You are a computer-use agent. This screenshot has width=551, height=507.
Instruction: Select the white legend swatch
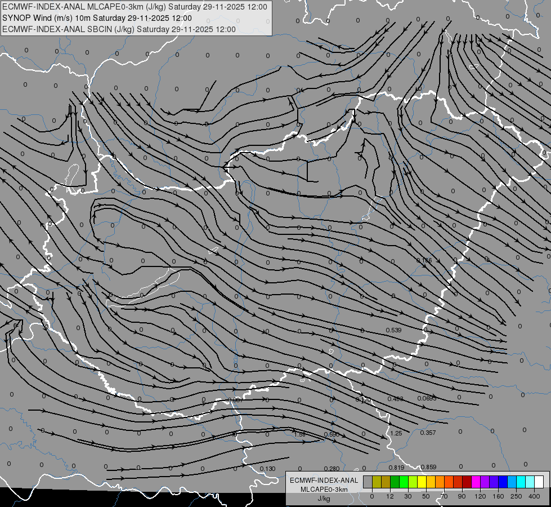(x=539, y=482)
